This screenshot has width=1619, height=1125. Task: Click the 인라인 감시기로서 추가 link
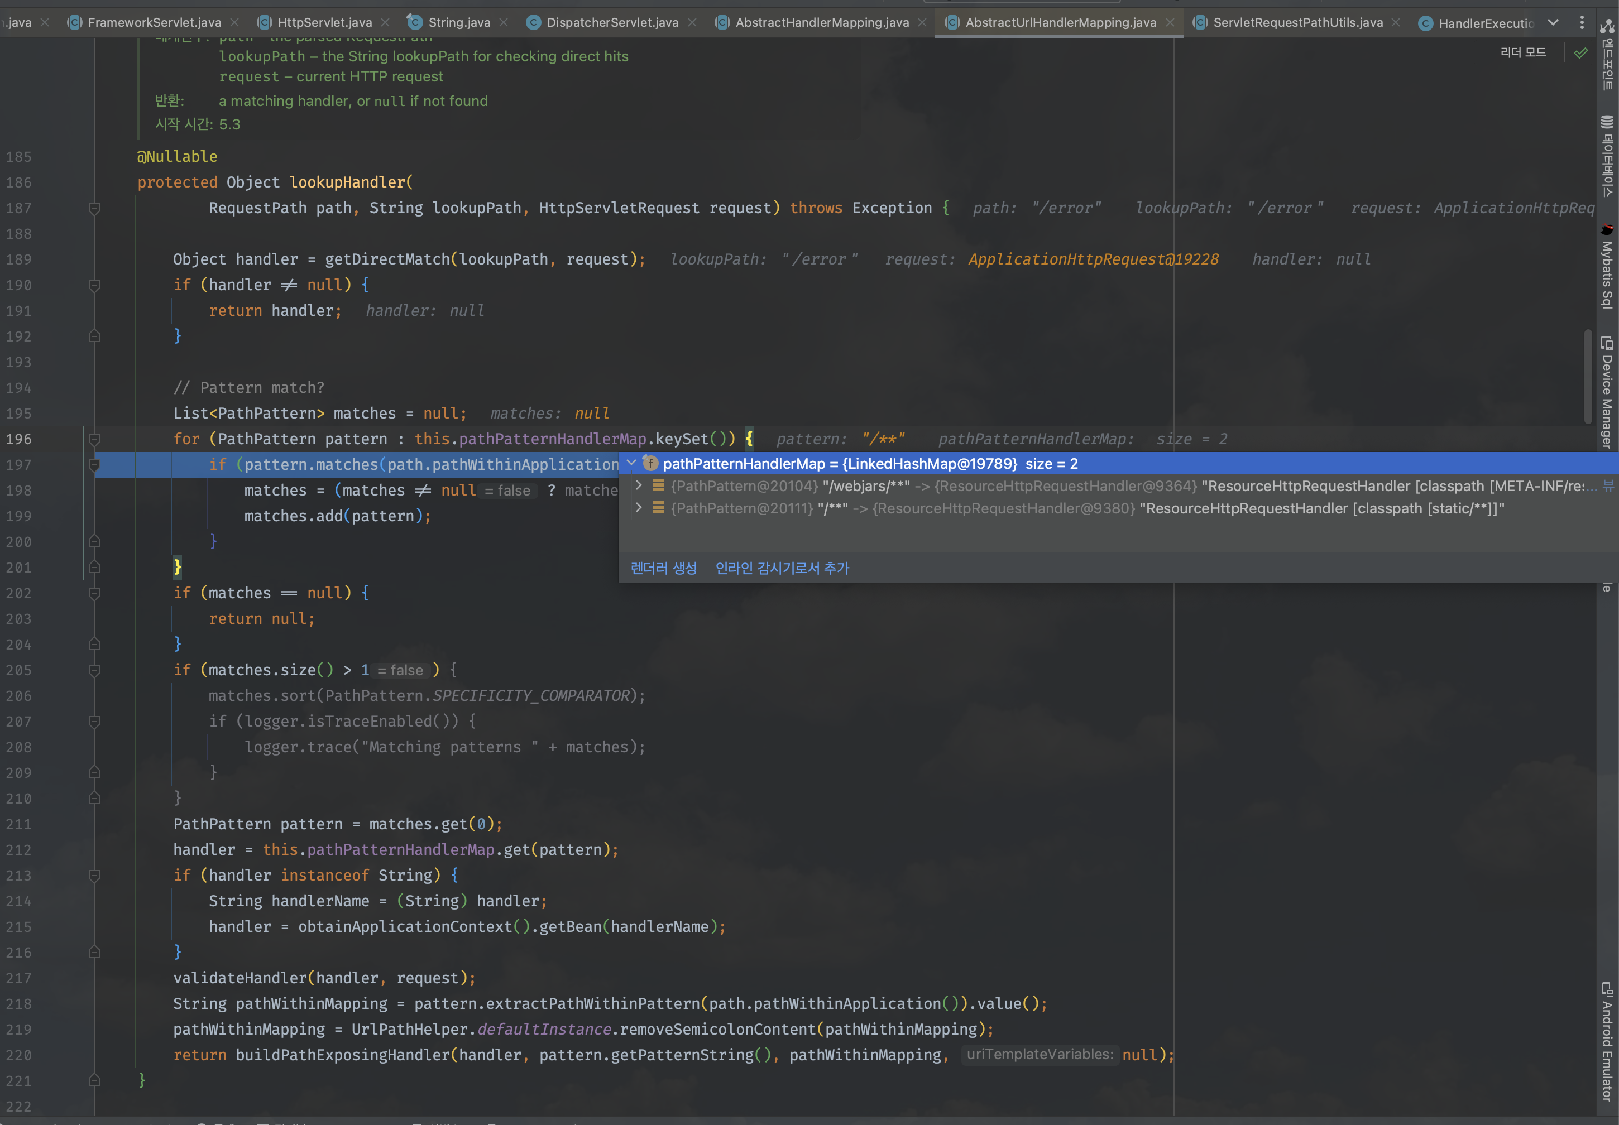tap(782, 568)
